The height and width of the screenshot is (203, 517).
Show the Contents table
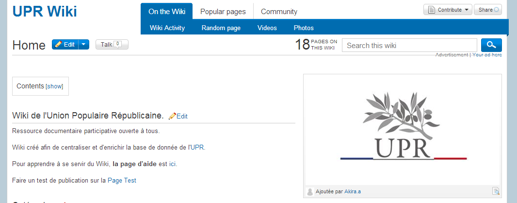click(x=54, y=86)
